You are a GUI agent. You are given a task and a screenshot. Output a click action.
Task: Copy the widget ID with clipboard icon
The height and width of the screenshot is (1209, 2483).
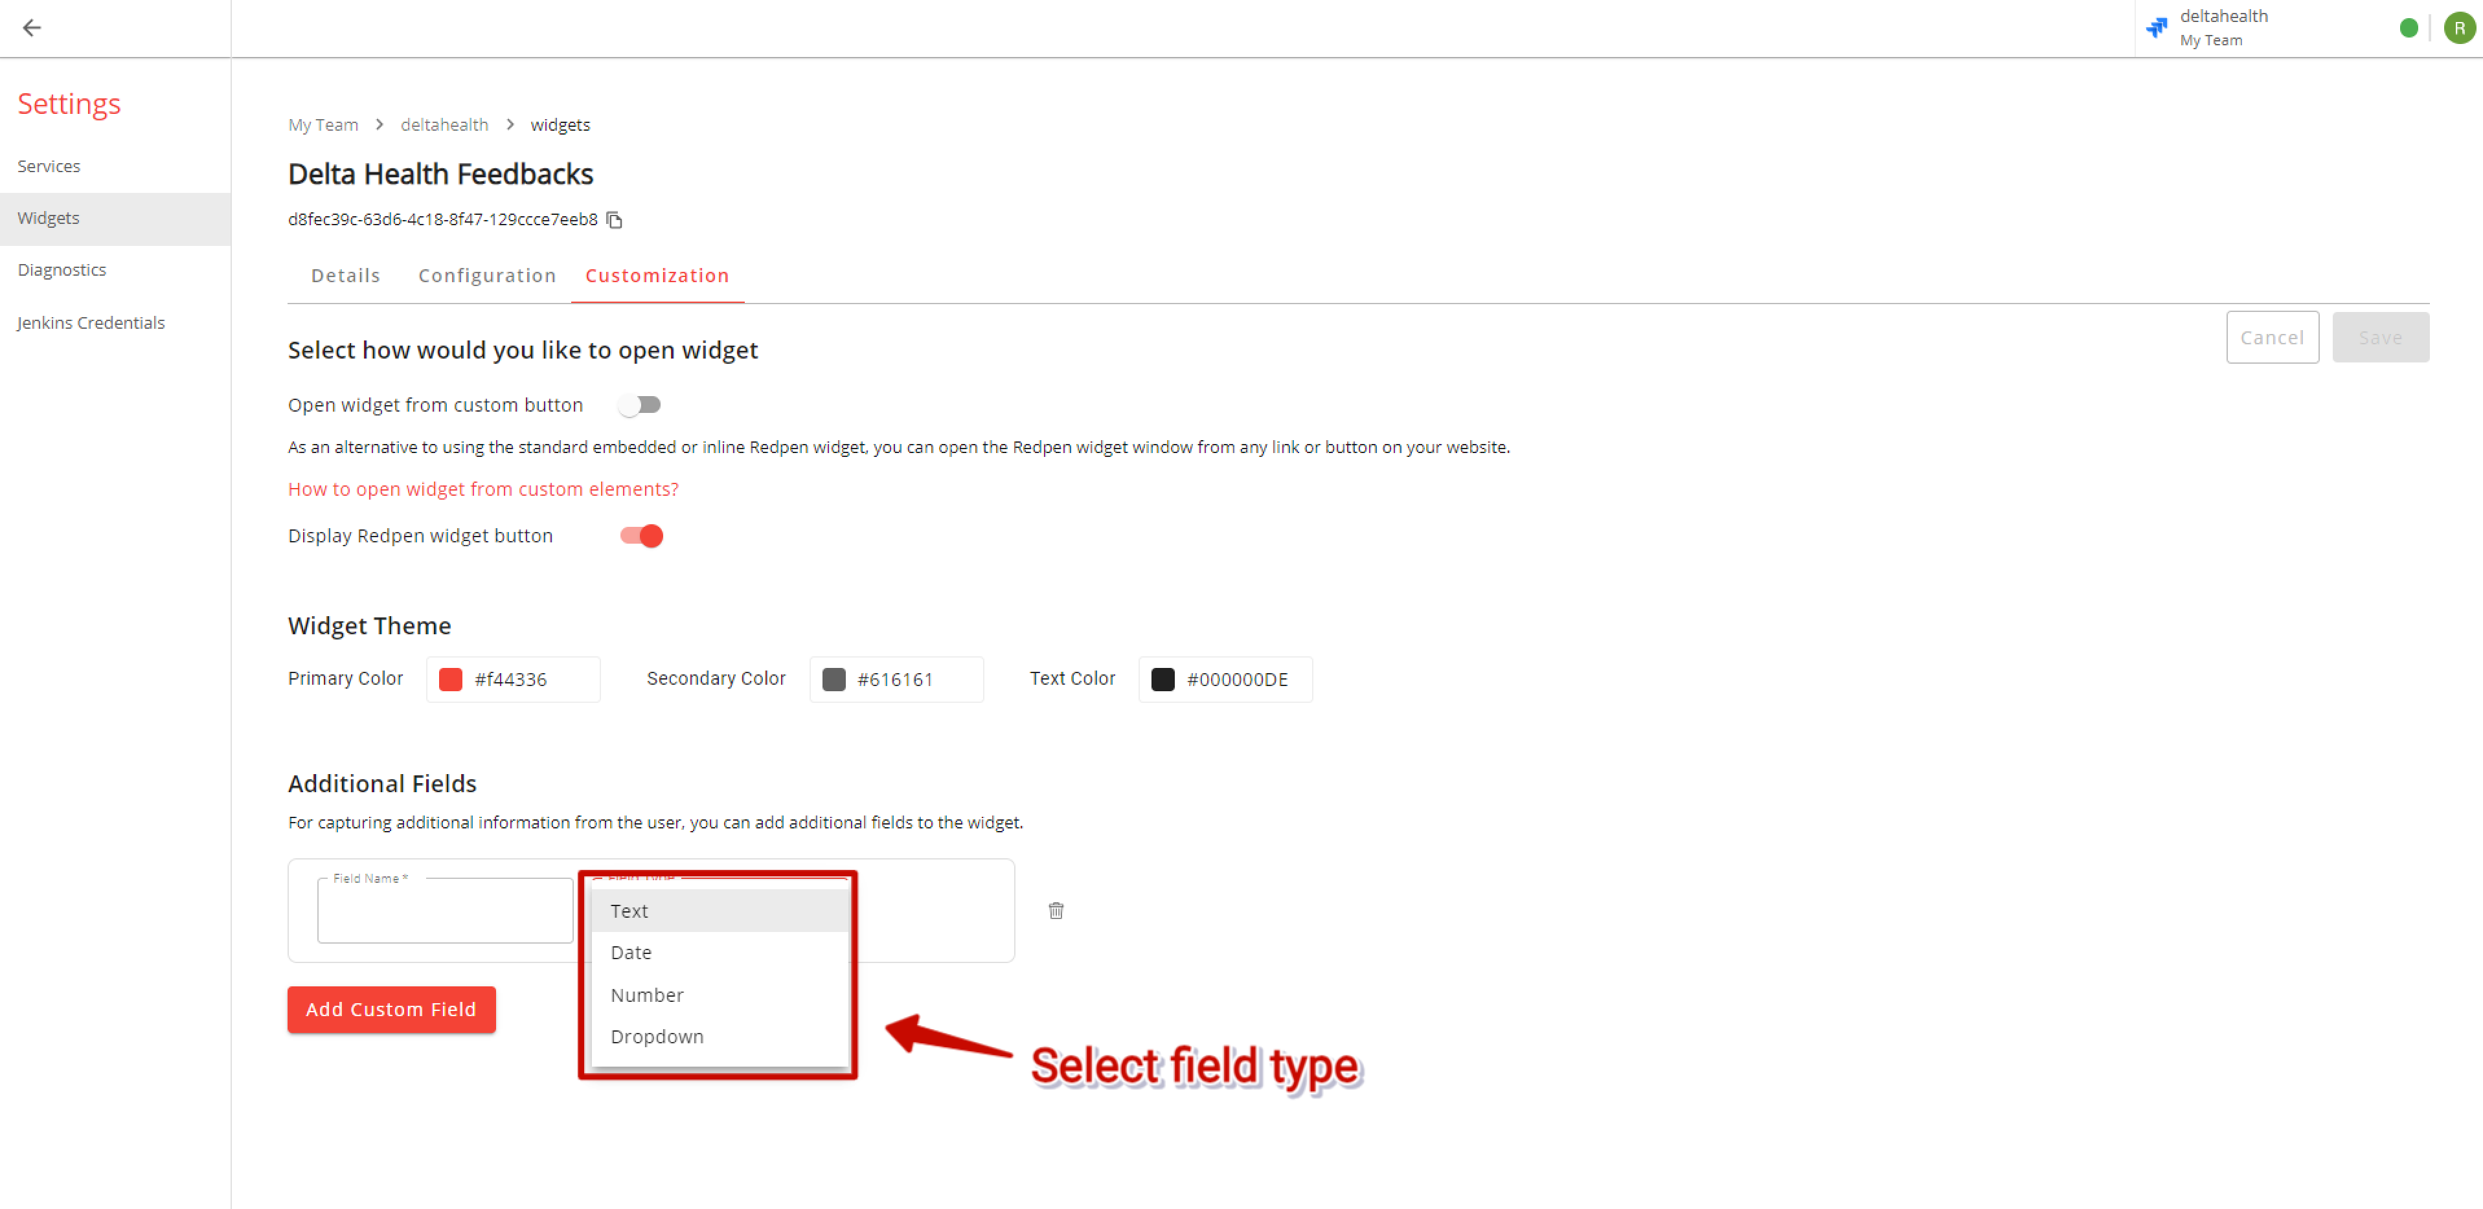(614, 219)
